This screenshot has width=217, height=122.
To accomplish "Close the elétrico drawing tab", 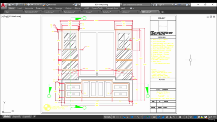I will (x=138, y=12).
